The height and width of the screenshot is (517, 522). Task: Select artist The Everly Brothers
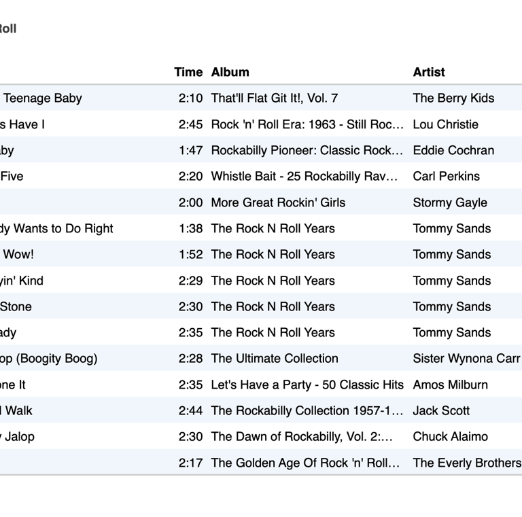coord(467,463)
